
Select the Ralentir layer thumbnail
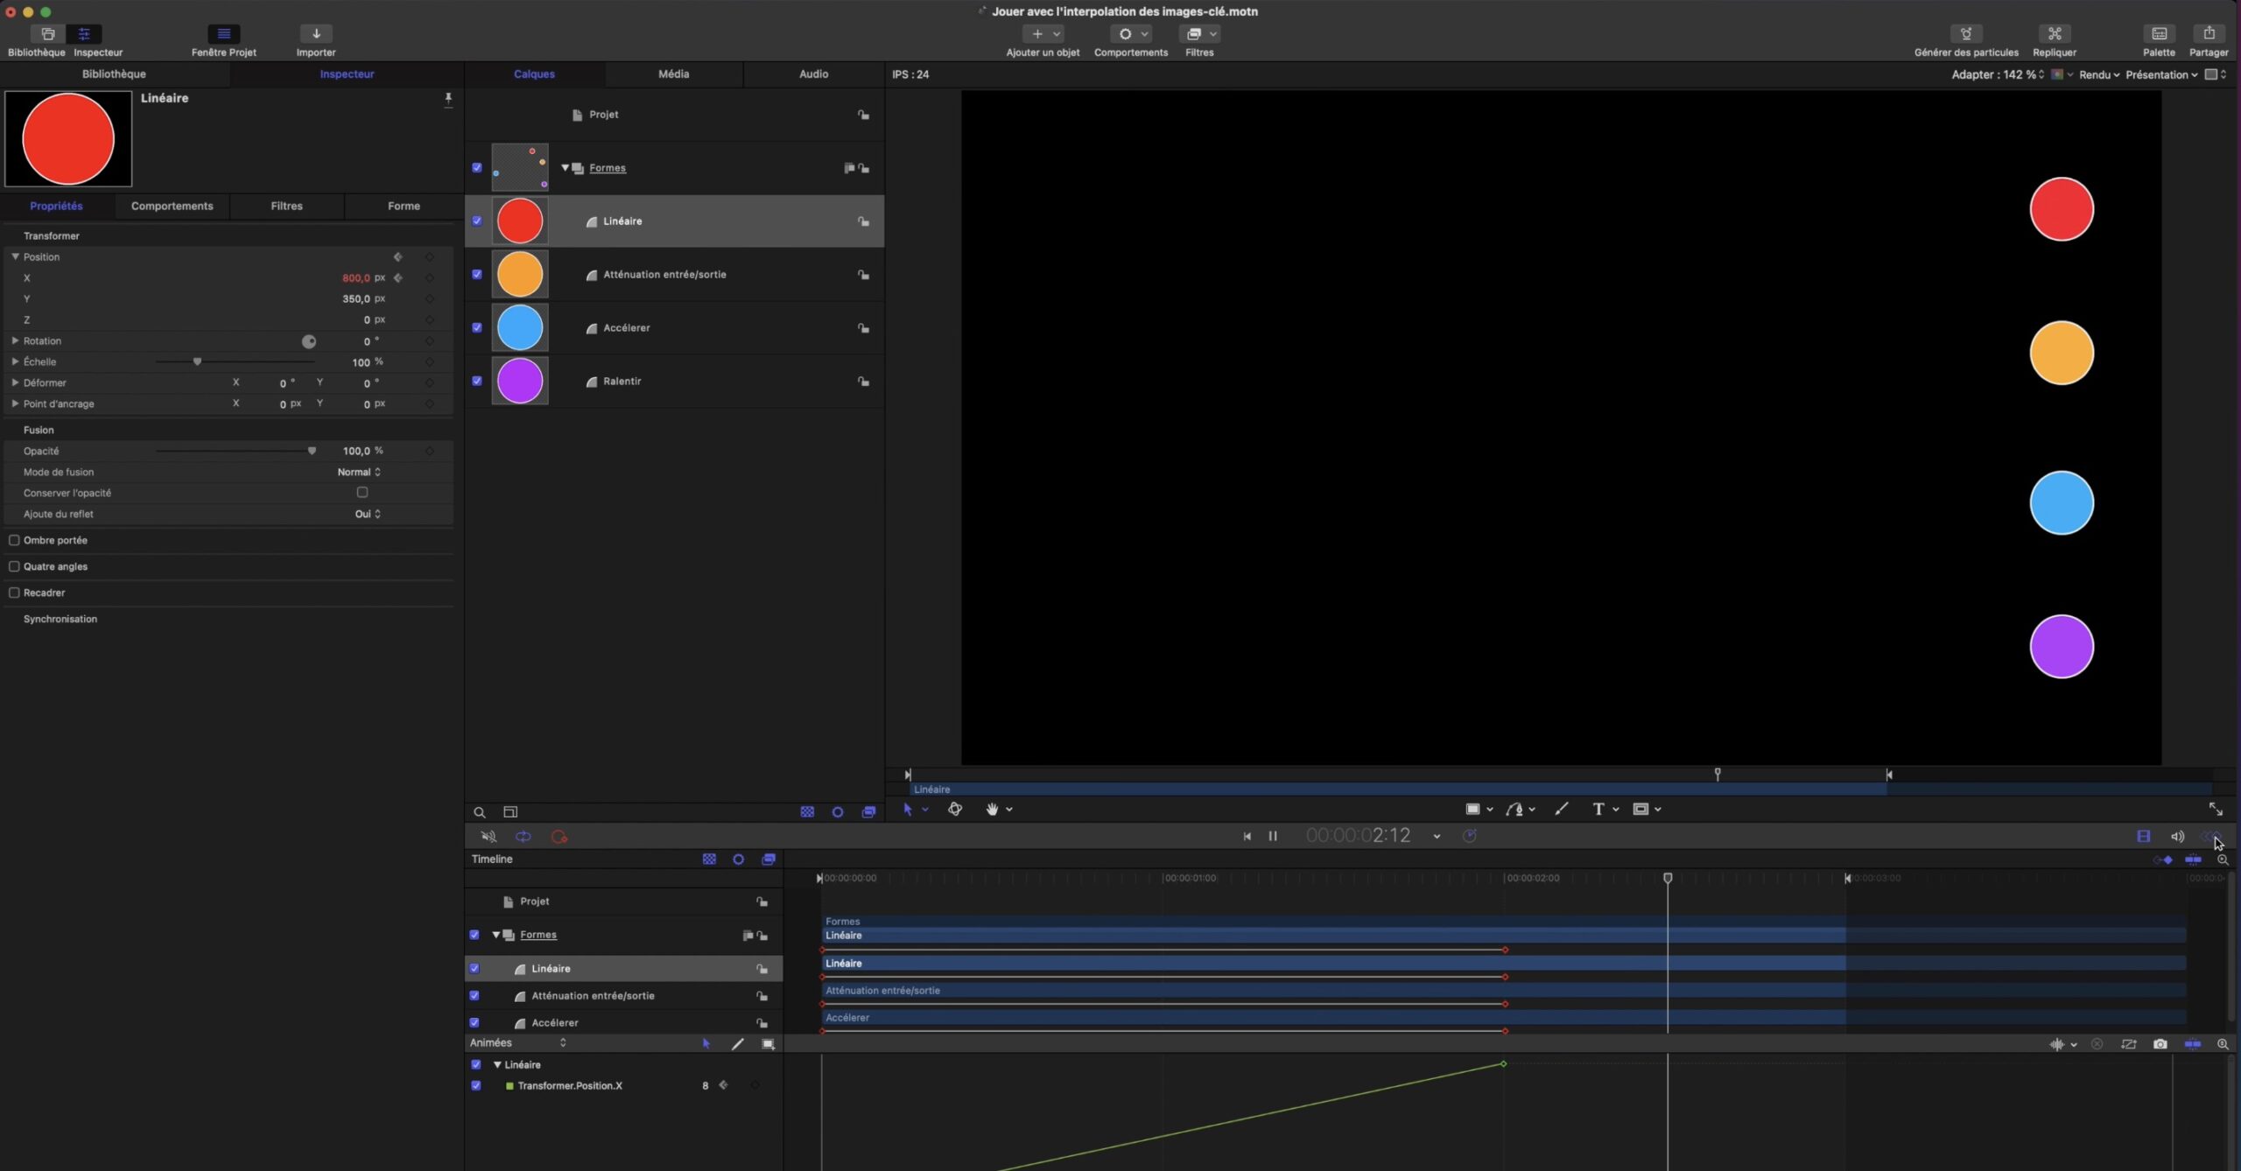(520, 382)
